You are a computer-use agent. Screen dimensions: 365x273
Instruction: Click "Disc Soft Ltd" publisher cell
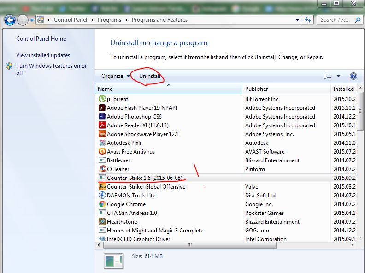[260, 196]
